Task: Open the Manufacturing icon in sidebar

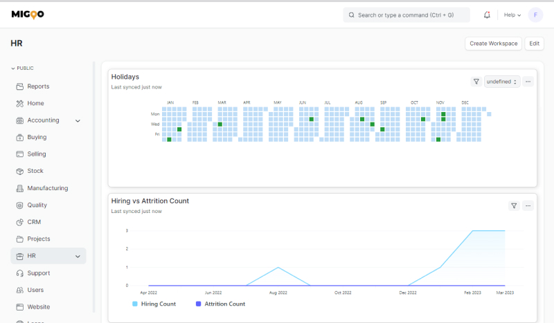Action: [20, 188]
